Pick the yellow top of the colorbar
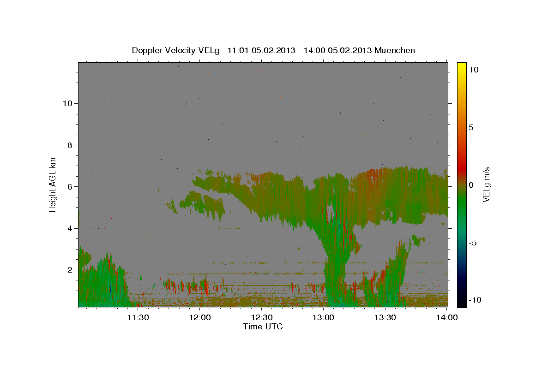The width and height of the screenshot is (554, 369). [x=462, y=67]
